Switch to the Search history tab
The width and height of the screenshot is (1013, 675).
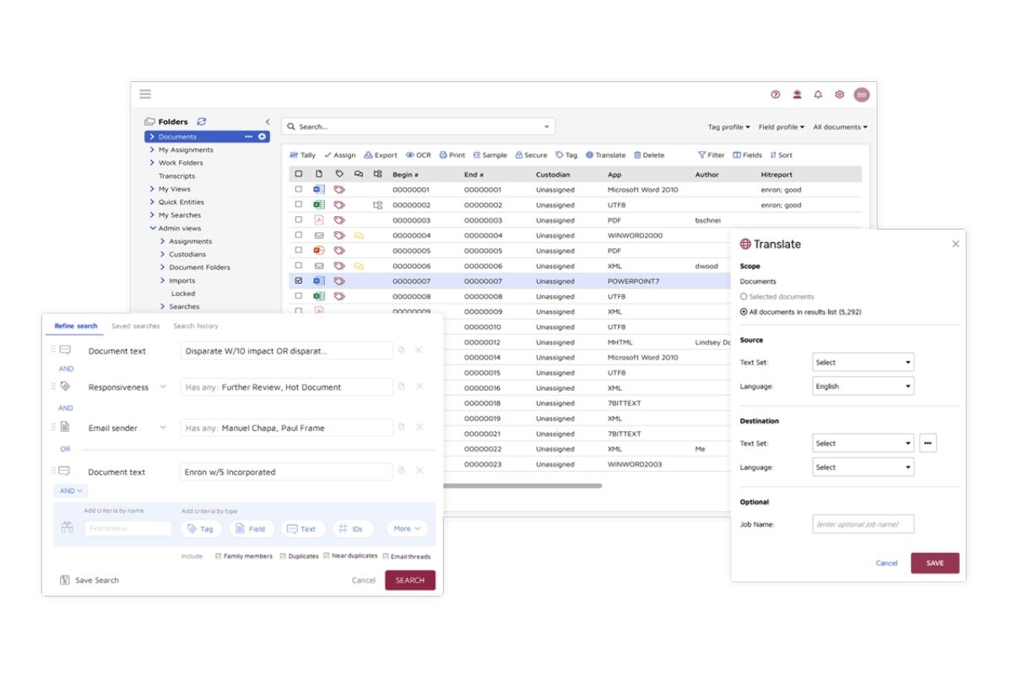click(196, 326)
